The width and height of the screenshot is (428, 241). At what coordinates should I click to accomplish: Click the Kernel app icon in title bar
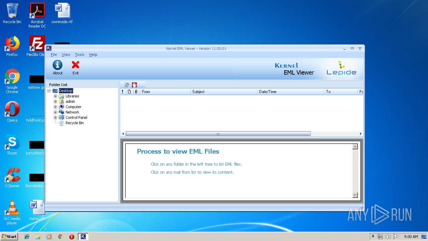(x=49, y=48)
